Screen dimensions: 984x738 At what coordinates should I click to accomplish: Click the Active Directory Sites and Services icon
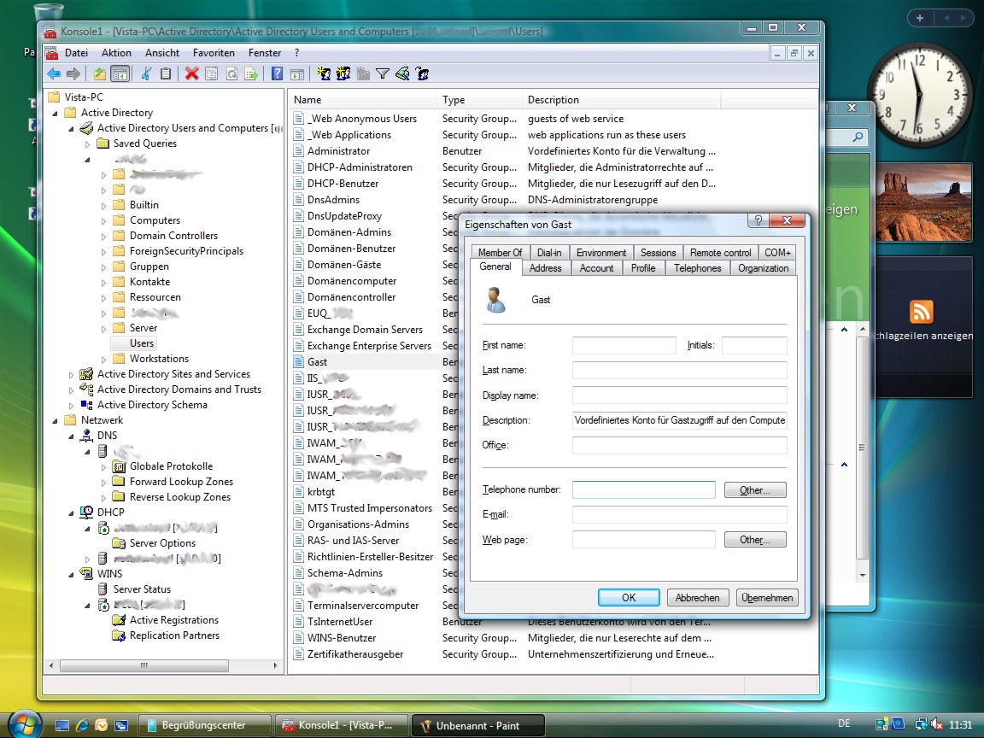pyautogui.click(x=86, y=374)
